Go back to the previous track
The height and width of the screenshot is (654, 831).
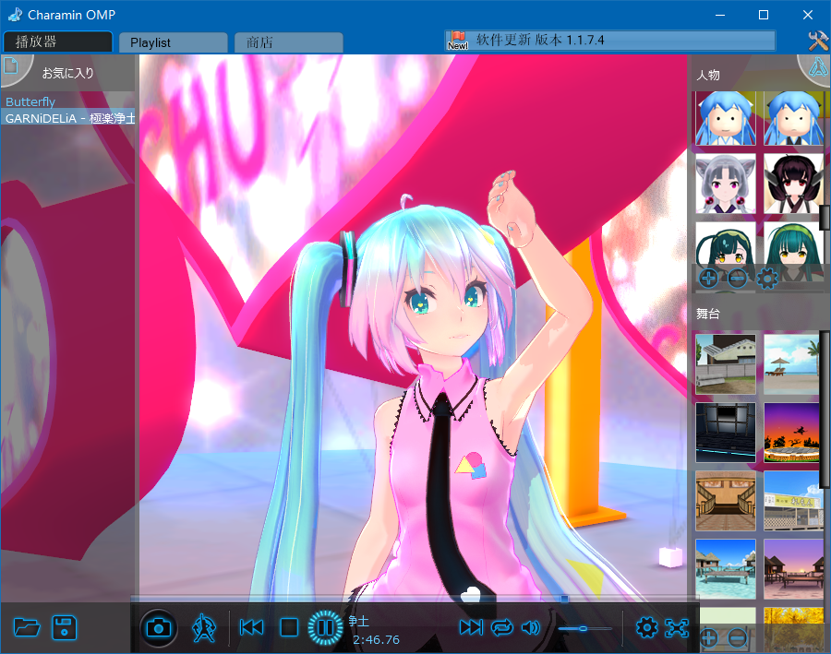pos(251,628)
